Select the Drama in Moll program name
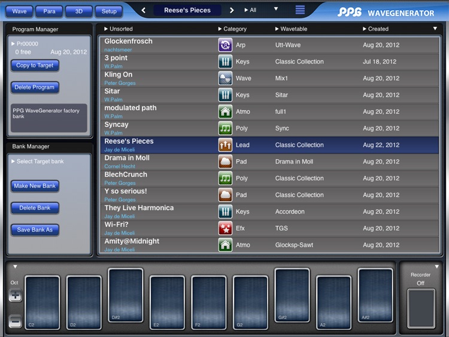This screenshot has height=337, width=449. pos(127,158)
